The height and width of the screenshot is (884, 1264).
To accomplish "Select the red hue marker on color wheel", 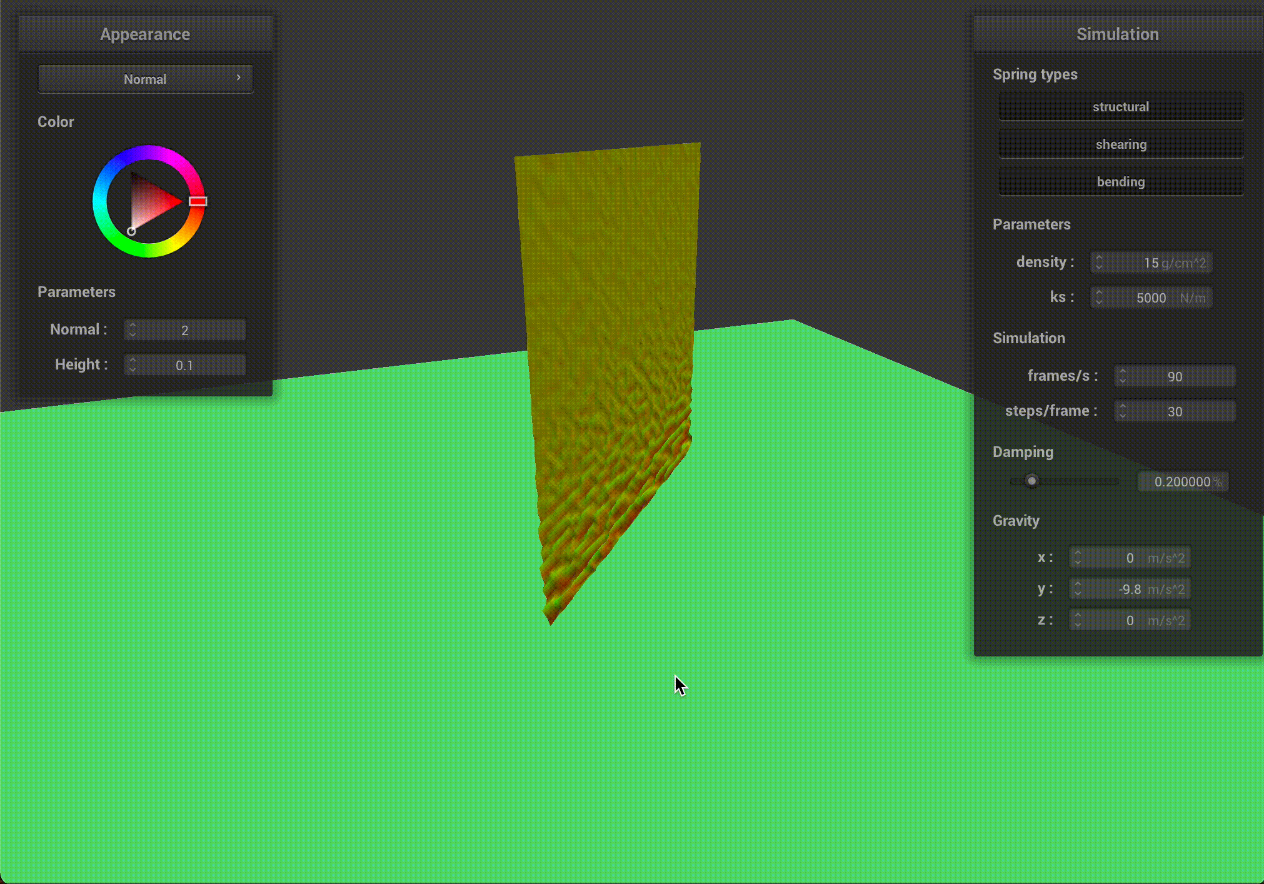I will (x=198, y=201).
